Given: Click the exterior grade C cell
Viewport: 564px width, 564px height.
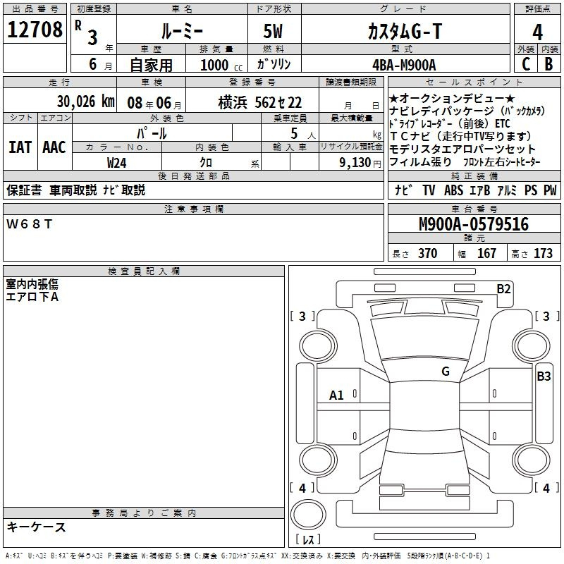Looking at the screenshot, I should pyautogui.click(x=525, y=64).
